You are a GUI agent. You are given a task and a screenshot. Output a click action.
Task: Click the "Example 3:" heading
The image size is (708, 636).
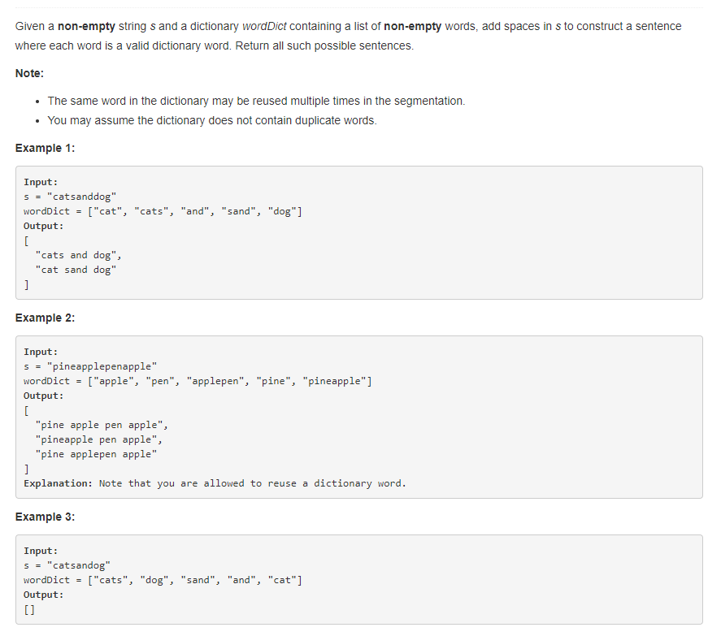pos(45,517)
